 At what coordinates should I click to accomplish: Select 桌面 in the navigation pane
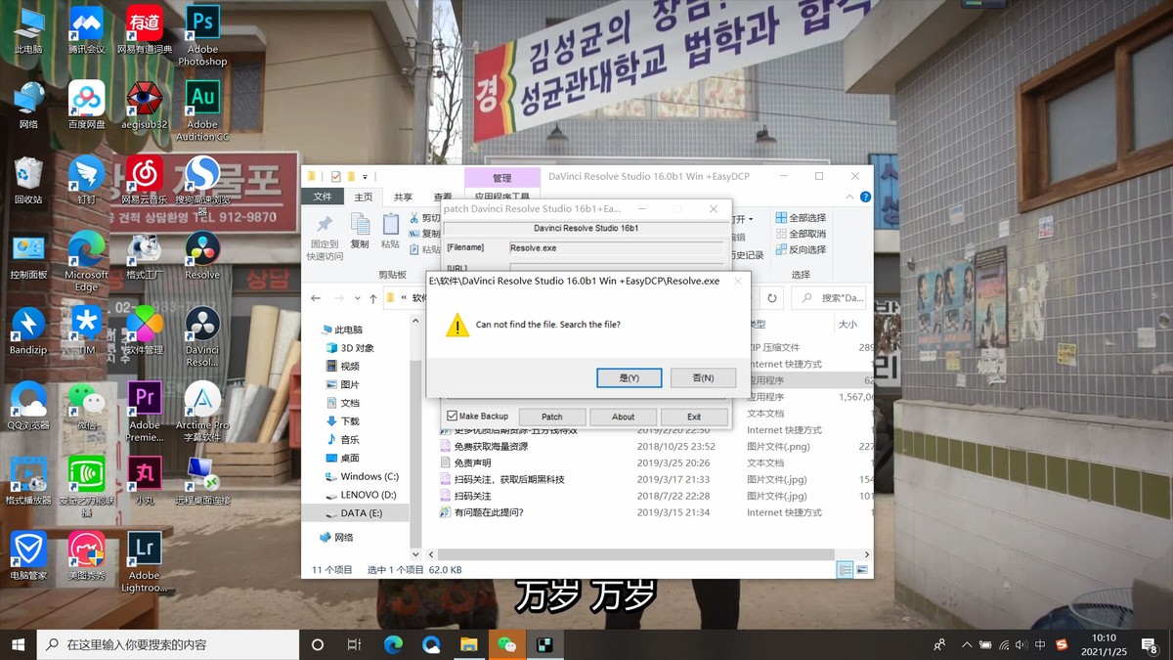[x=349, y=458]
